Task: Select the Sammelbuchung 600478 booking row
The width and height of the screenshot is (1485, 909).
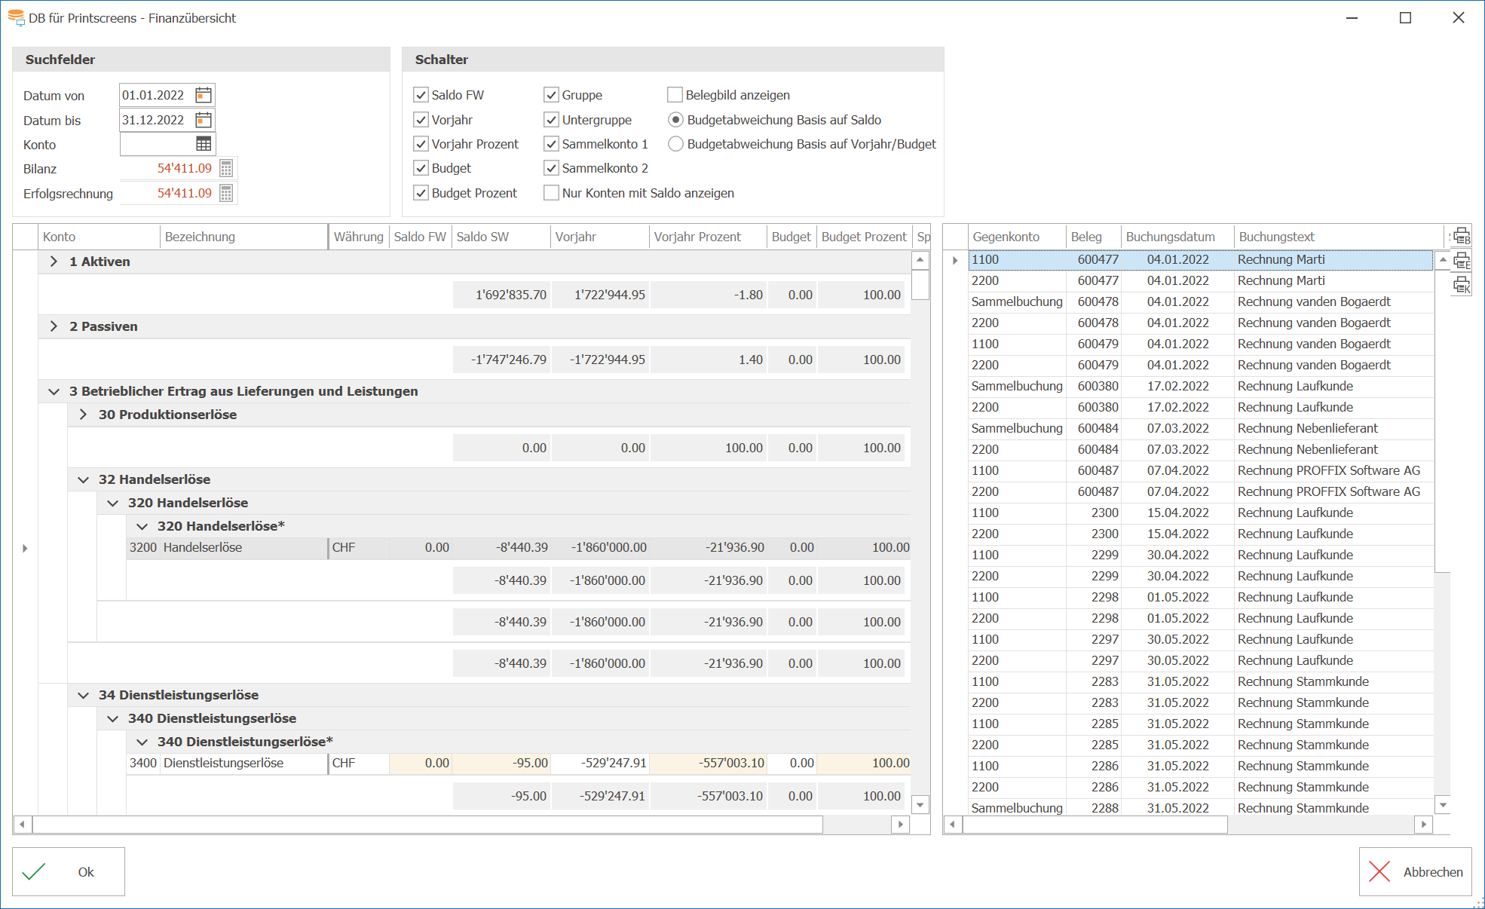Action: tap(1200, 301)
